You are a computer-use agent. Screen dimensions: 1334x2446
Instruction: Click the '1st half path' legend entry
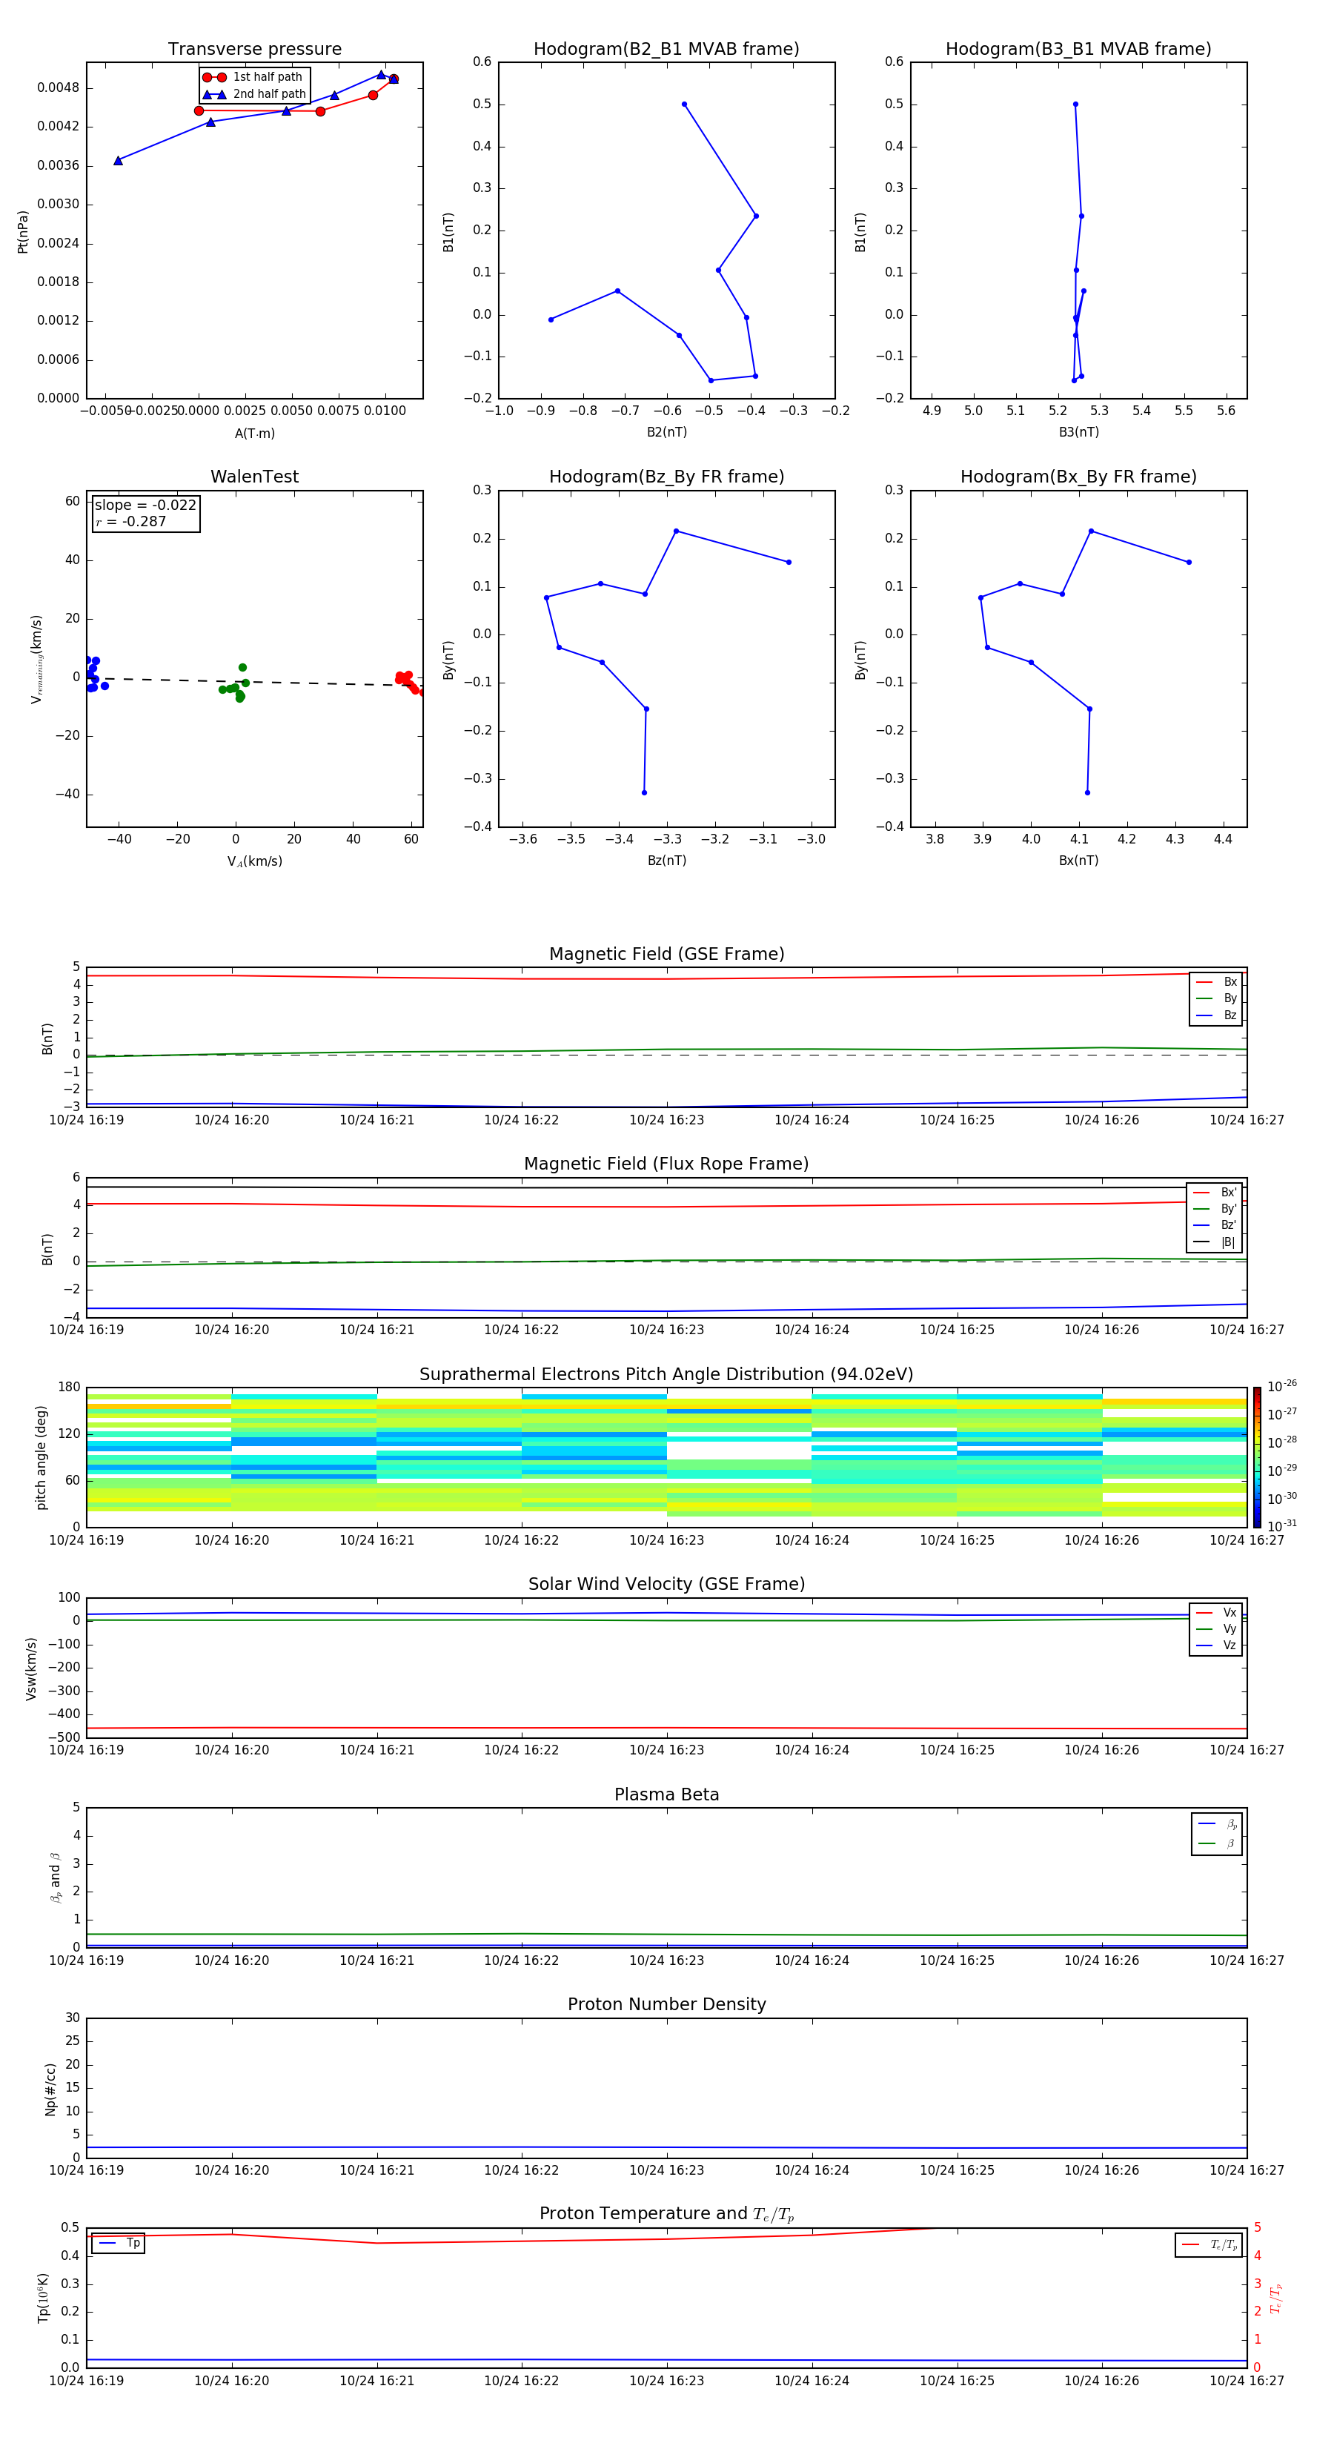pyautogui.click(x=253, y=77)
